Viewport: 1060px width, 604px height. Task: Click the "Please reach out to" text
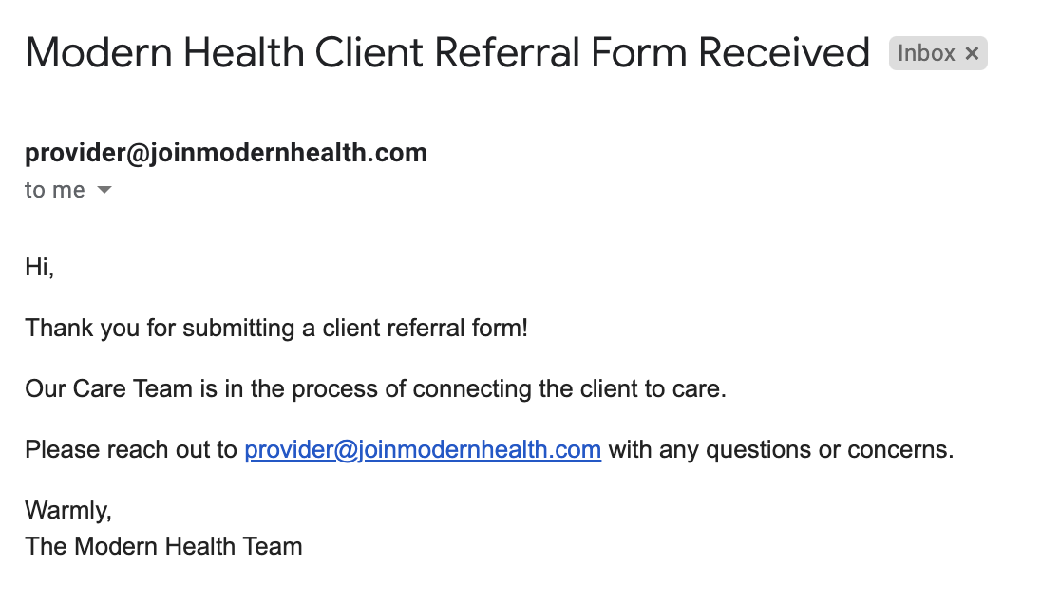click(131, 449)
